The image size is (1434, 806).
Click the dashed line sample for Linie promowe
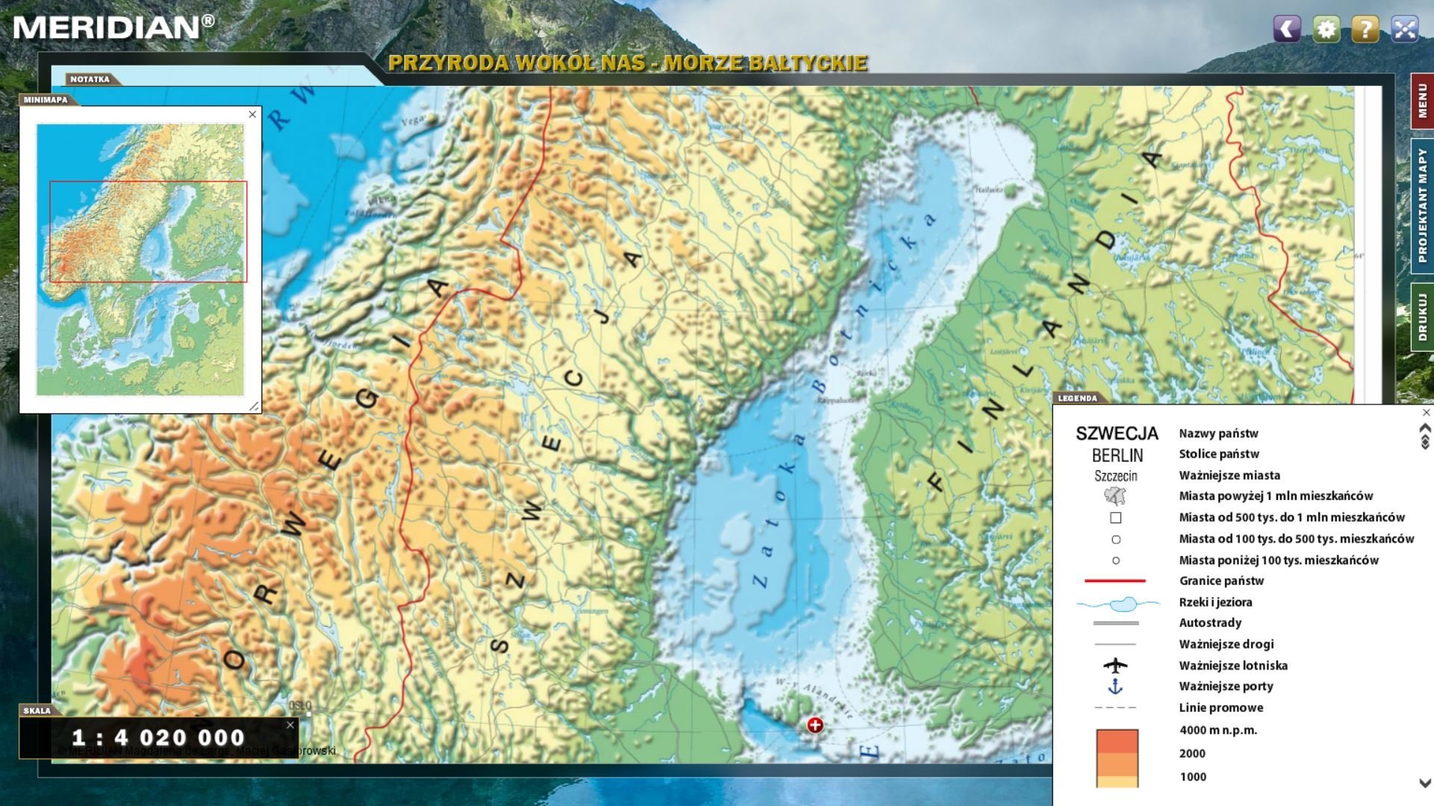click(x=1115, y=707)
